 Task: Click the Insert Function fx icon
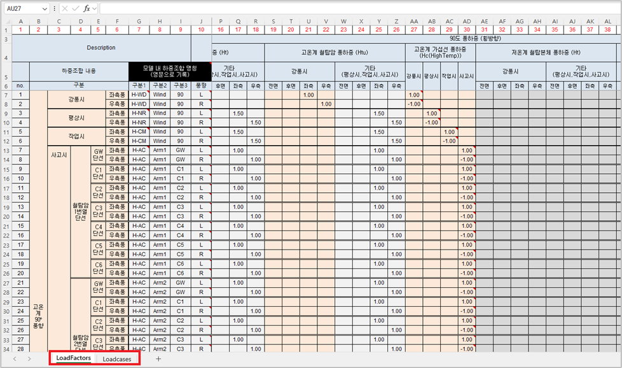87,9
